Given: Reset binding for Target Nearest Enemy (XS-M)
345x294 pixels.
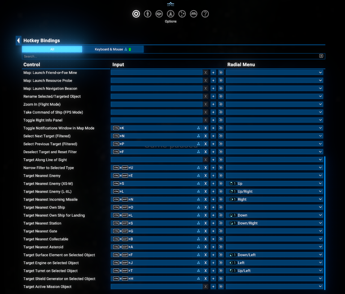Looking at the screenshot, I should pos(221,184).
